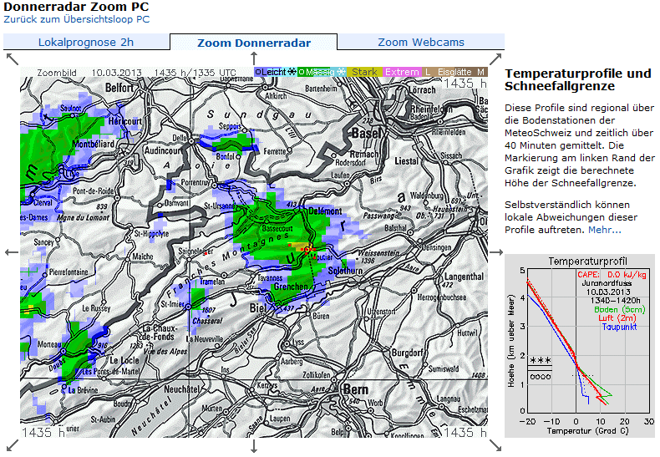The width and height of the screenshot is (660, 457).
Task: Pan map to the northwest corner arrow
Action: 12,58
